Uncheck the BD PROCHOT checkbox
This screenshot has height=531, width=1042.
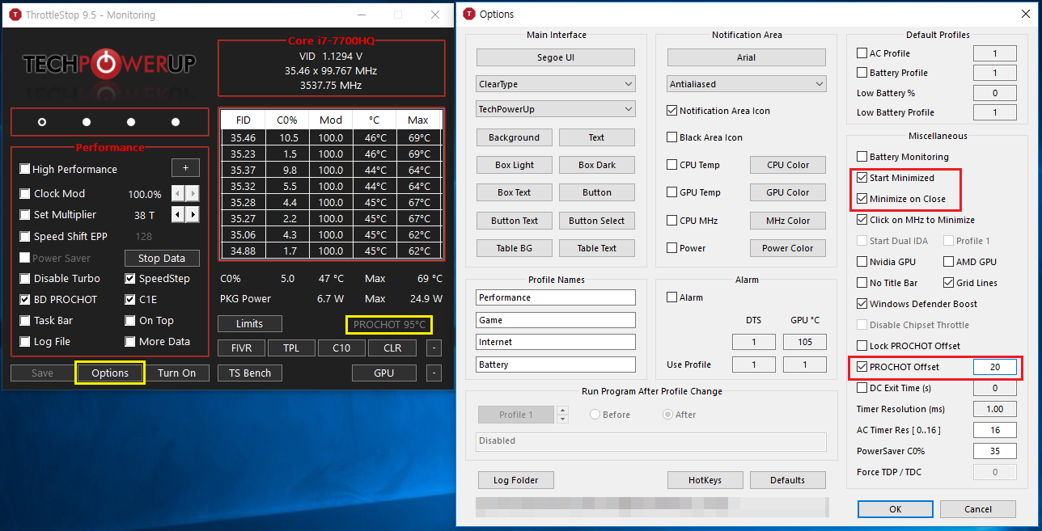pyautogui.click(x=25, y=300)
